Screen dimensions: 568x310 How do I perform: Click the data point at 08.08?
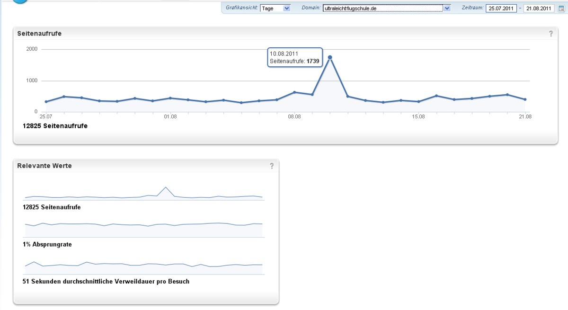[294, 92]
